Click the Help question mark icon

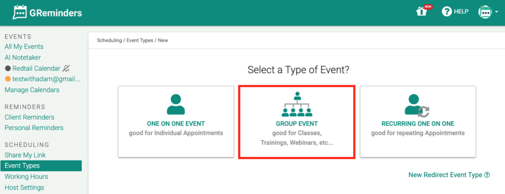(447, 12)
